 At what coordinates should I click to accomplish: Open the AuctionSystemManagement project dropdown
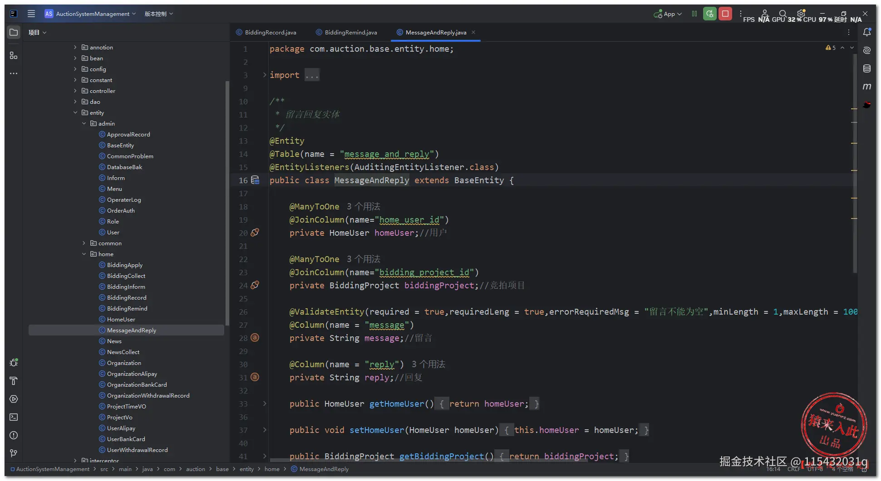point(90,14)
